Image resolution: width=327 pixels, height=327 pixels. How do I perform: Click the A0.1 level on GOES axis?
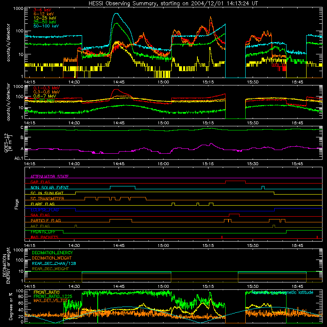click(19, 158)
